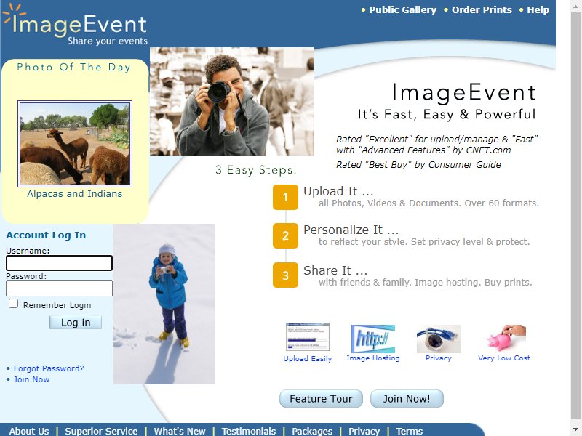Click the Account Log In heading
582x436 pixels.
[x=46, y=235]
